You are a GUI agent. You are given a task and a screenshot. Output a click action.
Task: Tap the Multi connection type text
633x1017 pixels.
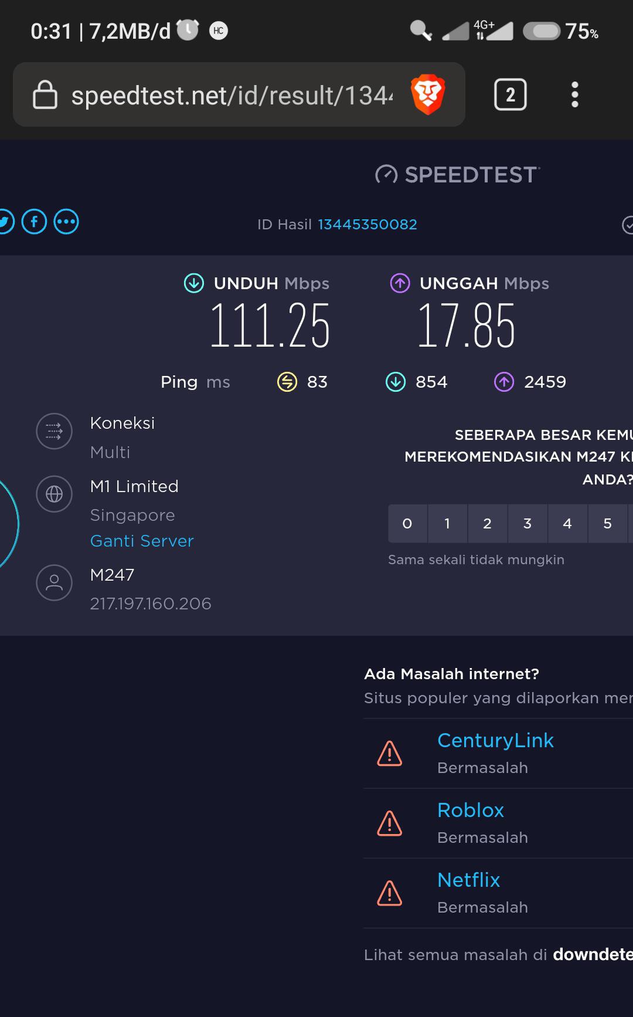[110, 452]
